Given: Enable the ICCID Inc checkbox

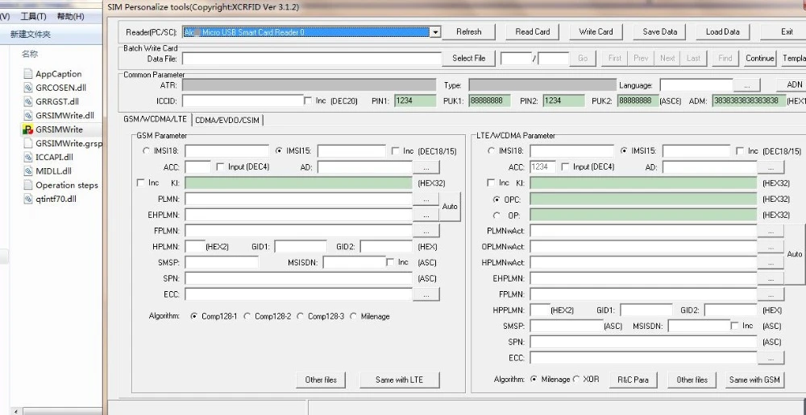Looking at the screenshot, I should pos(308,101).
